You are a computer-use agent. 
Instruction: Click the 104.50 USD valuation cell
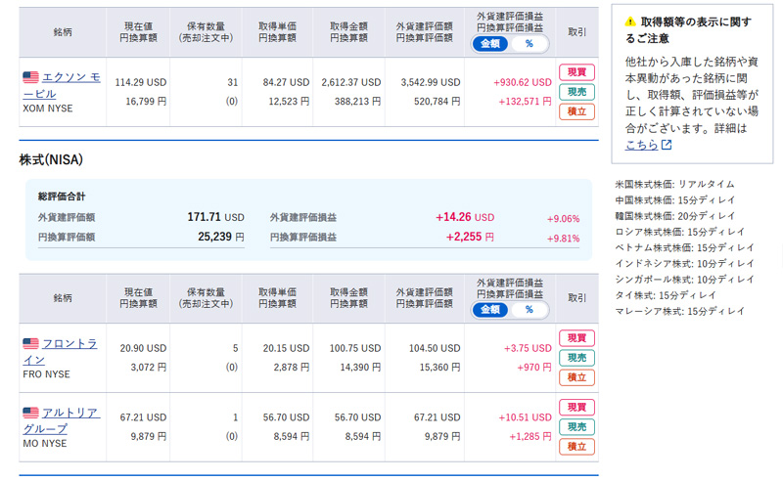[435, 348]
